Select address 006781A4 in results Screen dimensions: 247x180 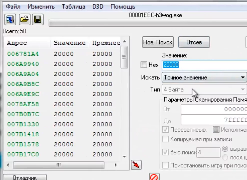[23, 54]
